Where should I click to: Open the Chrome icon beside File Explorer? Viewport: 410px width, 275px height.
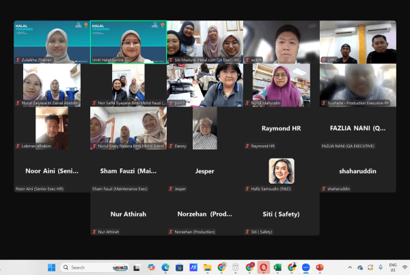[221, 267]
